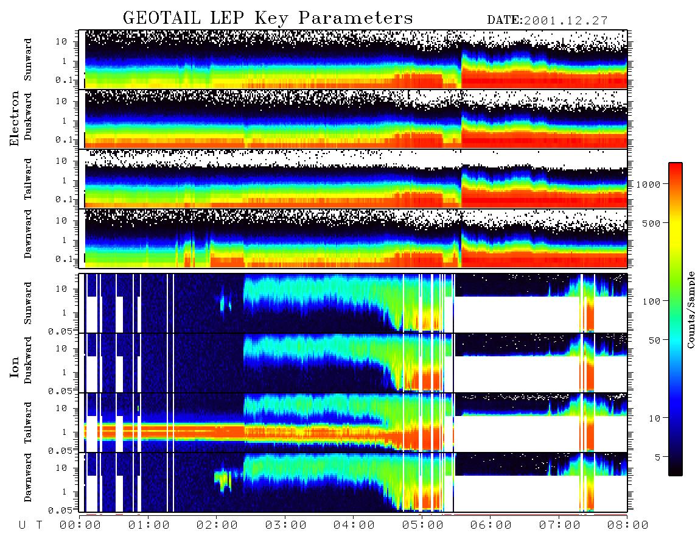The height and width of the screenshot is (536, 695).
Task: Select the Ion 'Duskward' panel label
Action: tap(28, 360)
